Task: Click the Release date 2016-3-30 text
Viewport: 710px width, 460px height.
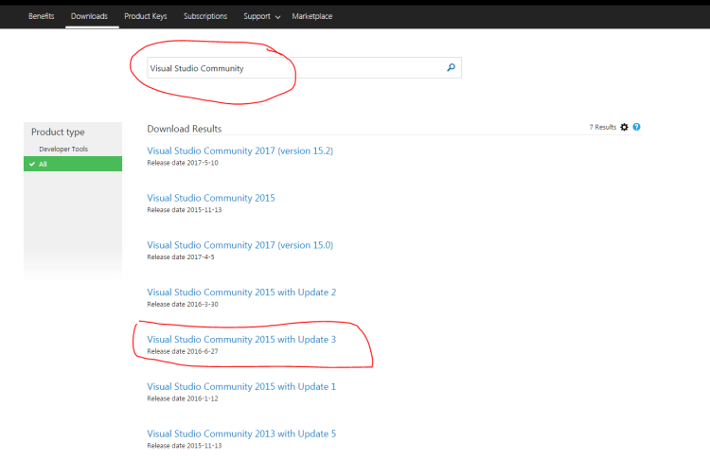Action: (x=183, y=304)
